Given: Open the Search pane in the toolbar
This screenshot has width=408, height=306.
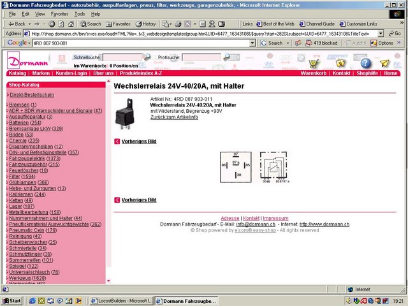Looking at the screenshot, I should pos(91,24).
